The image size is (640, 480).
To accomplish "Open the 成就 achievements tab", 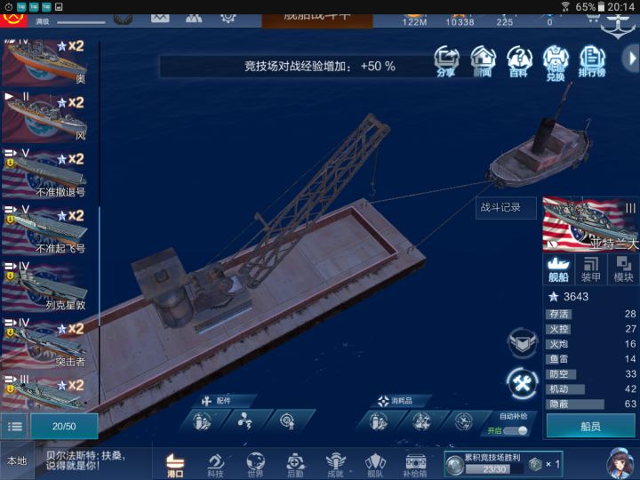I will [x=335, y=465].
